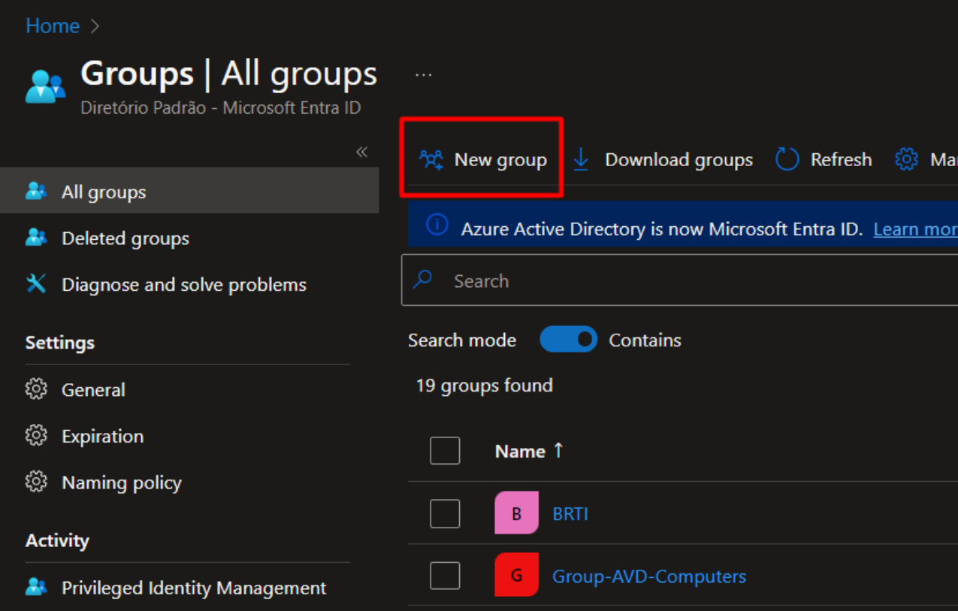Focus the Search groups field
This screenshot has width=958, height=611.
click(679, 280)
